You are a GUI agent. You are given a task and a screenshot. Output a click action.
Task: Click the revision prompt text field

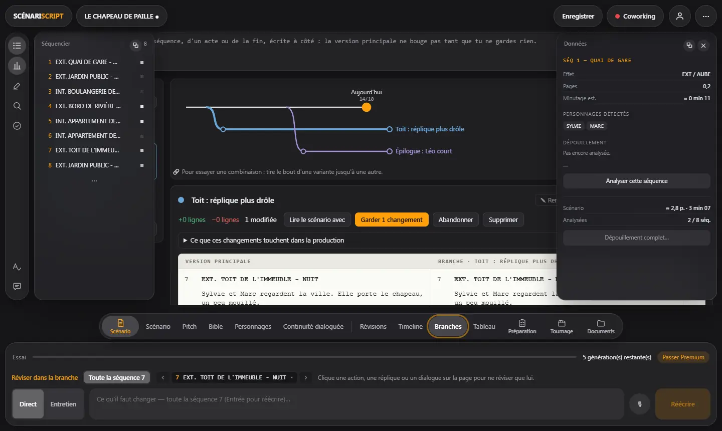[x=356, y=404]
